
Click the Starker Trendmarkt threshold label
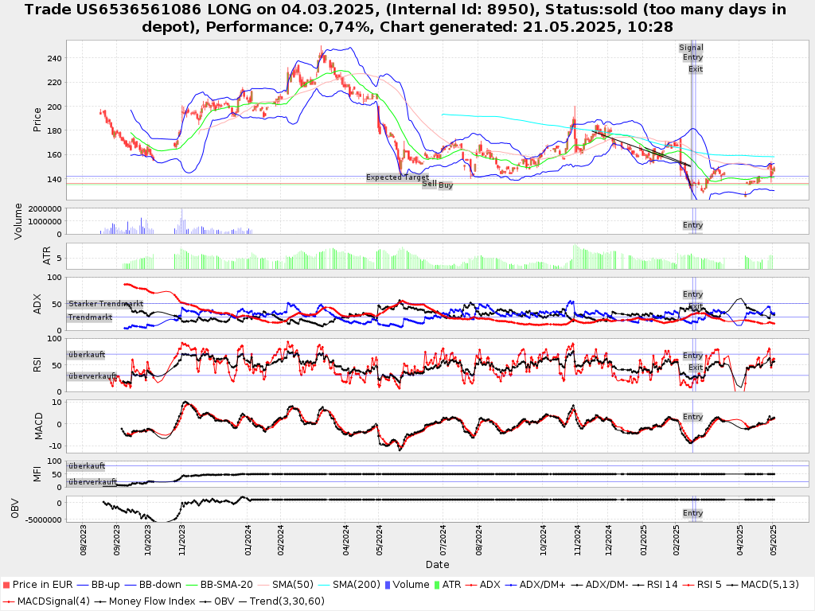105,304
